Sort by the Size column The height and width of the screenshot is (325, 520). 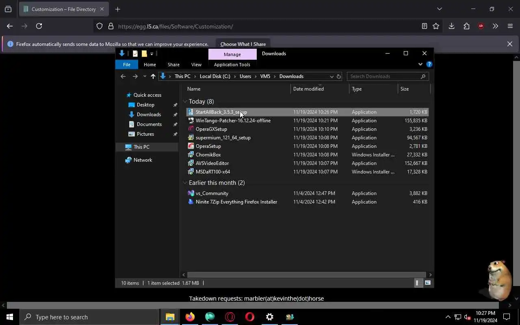click(414, 89)
